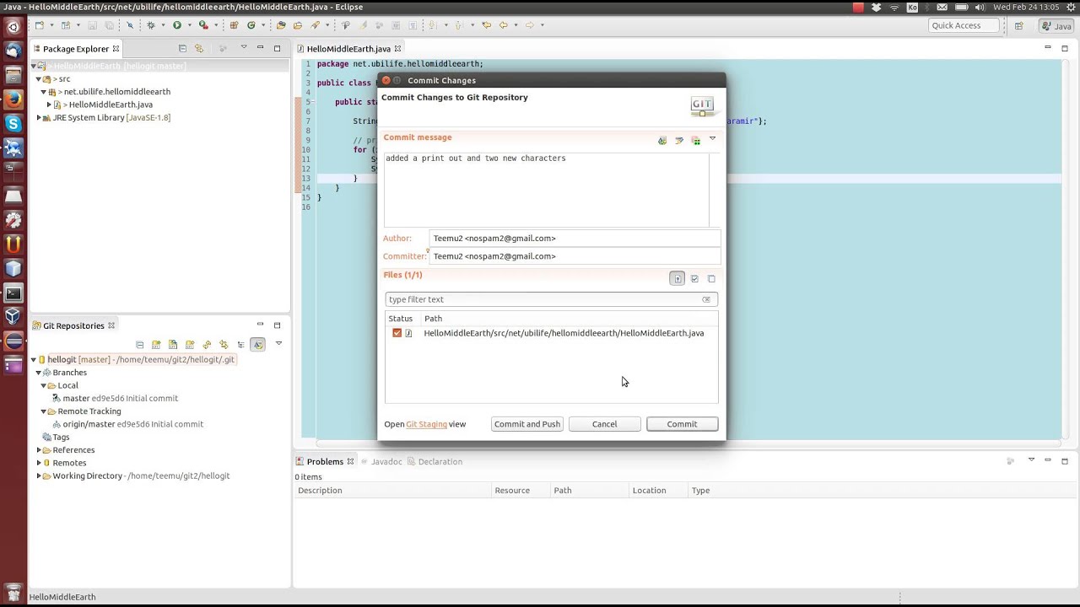Screen dimensions: 1080x607
Task: Open the Run dropdown arrow
Action: click(190, 25)
